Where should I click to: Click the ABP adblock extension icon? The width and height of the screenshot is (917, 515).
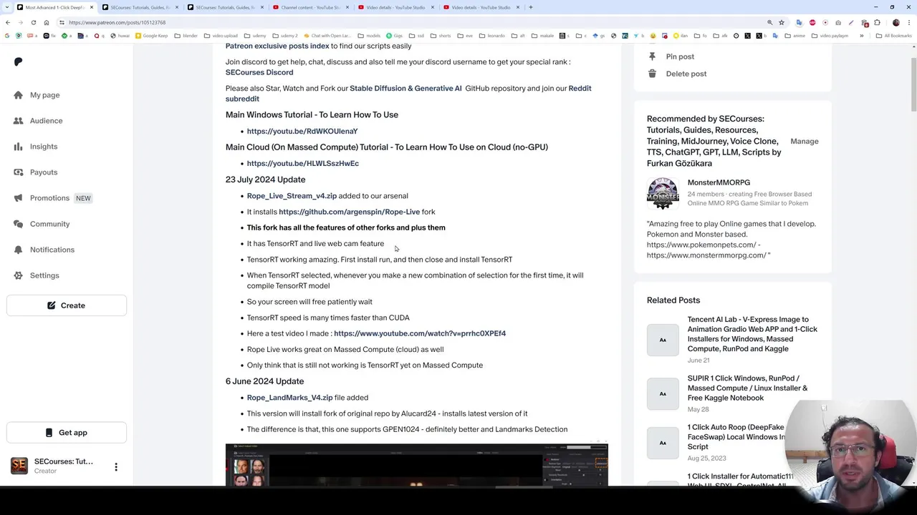812,22
